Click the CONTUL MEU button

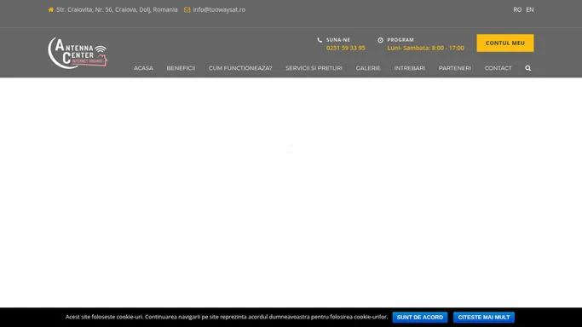click(505, 43)
